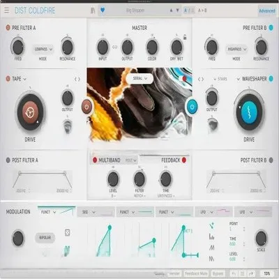Open the SERIAL routing dropdown
This screenshot has height=279, width=279.
tap(139, 79)
